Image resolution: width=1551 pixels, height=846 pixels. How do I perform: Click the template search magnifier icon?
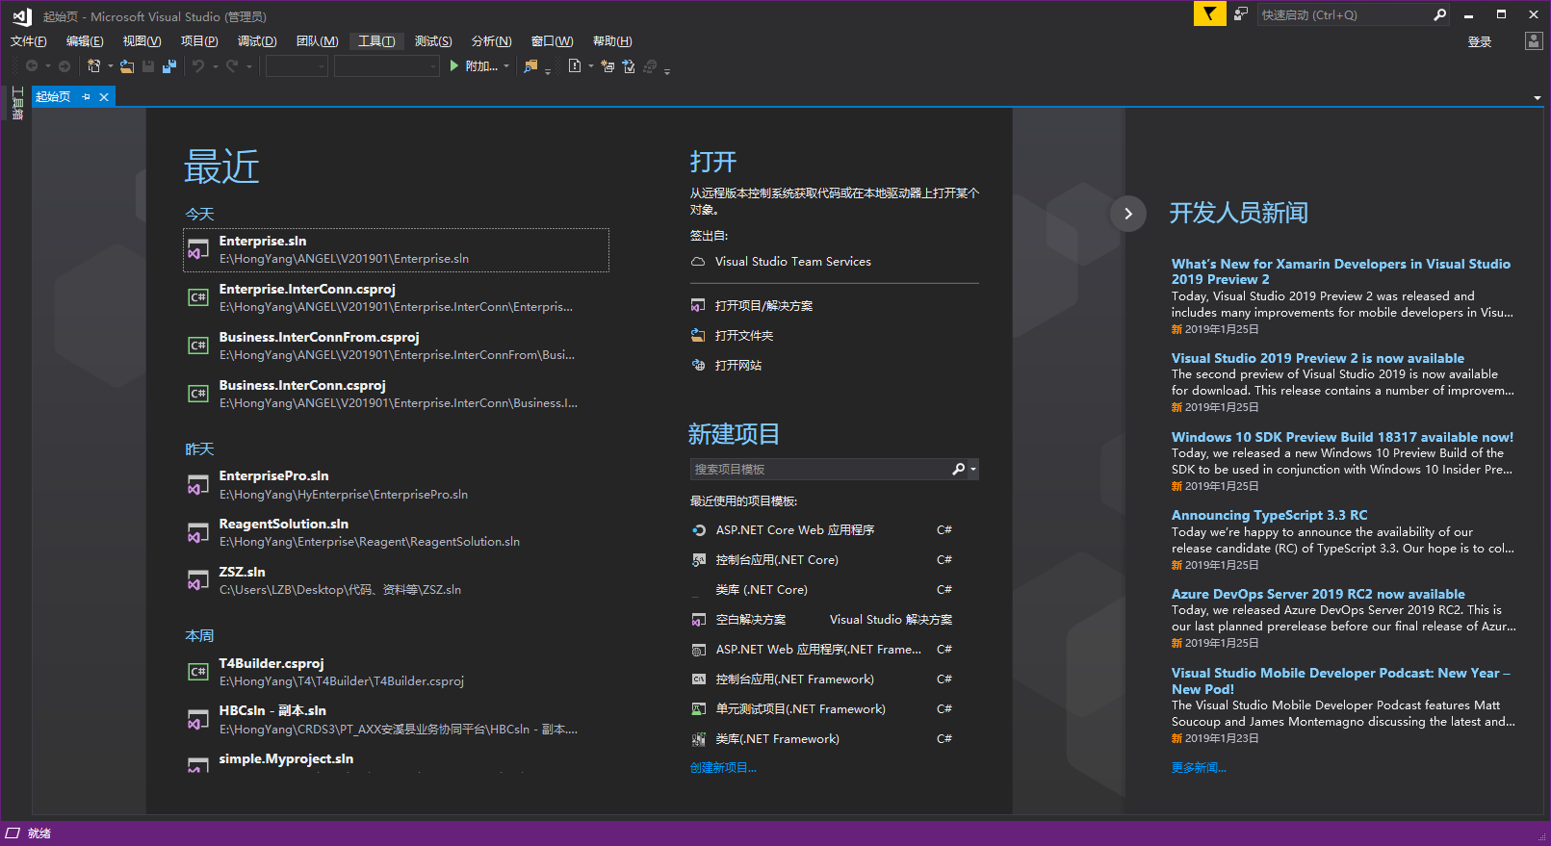(x=958, y=469)
